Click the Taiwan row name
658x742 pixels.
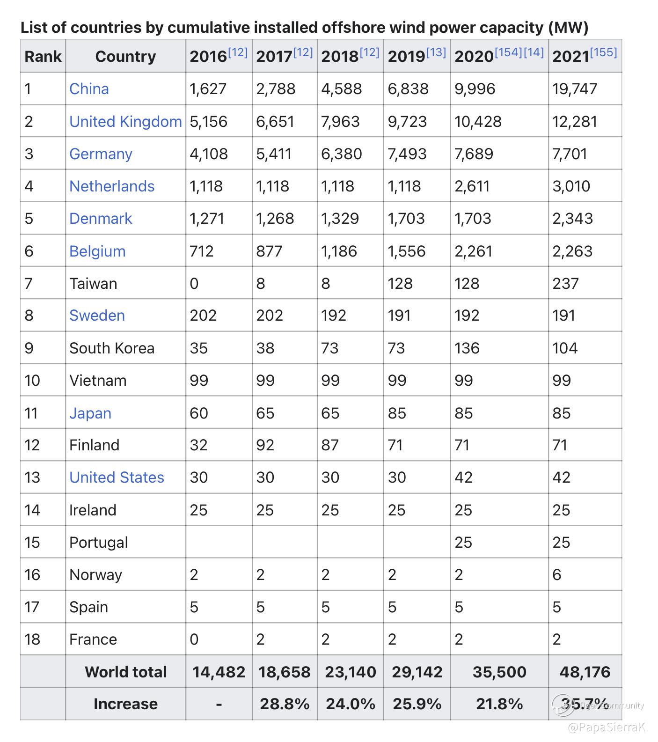93,284
